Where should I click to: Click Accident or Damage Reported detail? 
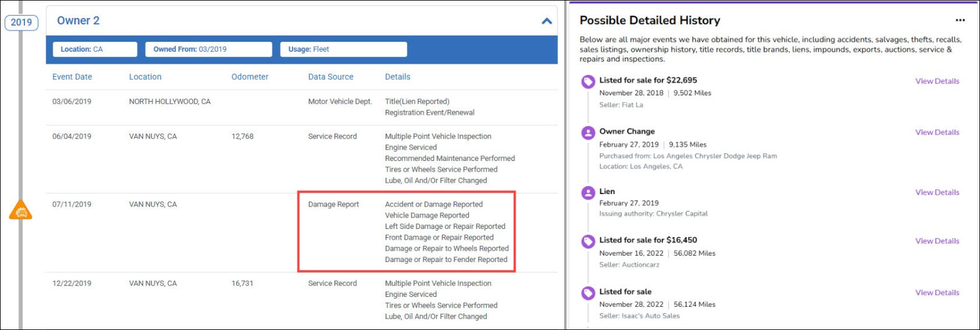(x=434, y=204)
